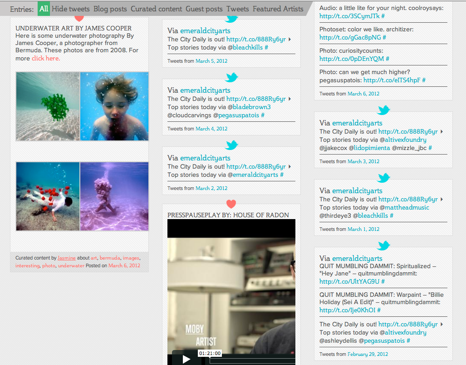Open the http://t.co/0pDEnYQM photo link
The width and height of the screenshot is (466, 365).
click(x=352, y=59)
